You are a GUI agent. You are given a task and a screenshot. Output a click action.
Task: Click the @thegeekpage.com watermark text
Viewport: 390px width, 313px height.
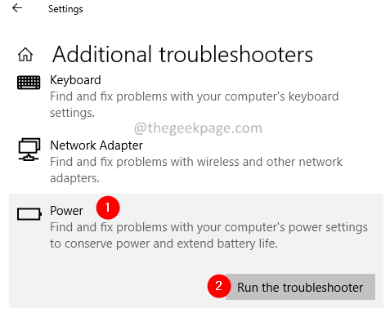coord(198,128)
